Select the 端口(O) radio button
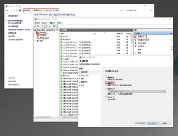The image size is (178, 136). [106, 83]
